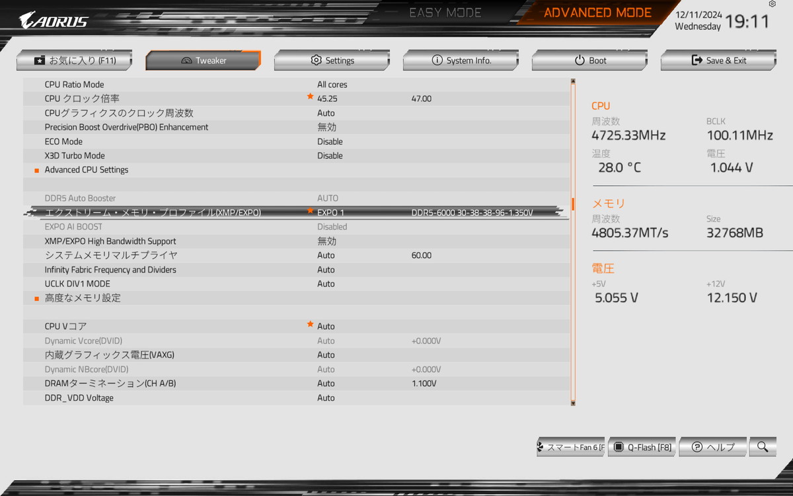Change X3D Turbo Mode Disable setting
This screenshot has width=793, height=496.
coord(330,156)
